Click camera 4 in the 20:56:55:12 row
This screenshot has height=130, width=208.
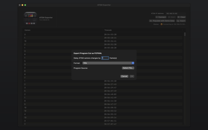point(25,114)
